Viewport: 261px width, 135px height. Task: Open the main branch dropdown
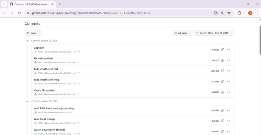coord(33,33)
